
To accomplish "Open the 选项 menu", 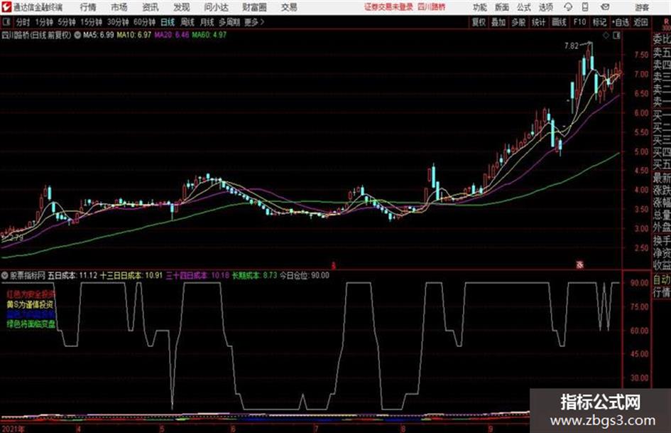I will click(545, 7).
